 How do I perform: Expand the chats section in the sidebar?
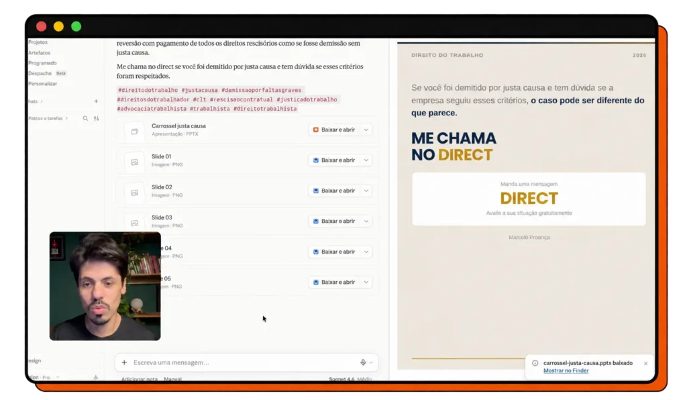pyautogui.click(x=42, y=101)
